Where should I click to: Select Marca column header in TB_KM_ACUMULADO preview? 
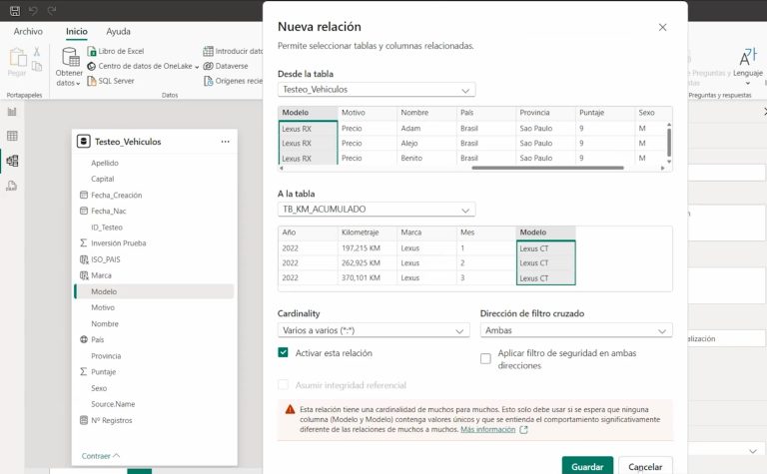point(426,233)
